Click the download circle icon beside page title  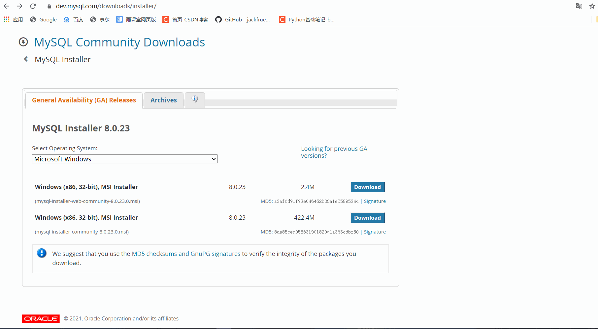click(x=23, y=42)
